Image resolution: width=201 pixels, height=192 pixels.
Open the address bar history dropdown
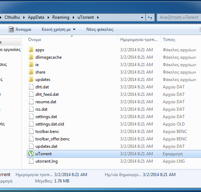[142, 17]
